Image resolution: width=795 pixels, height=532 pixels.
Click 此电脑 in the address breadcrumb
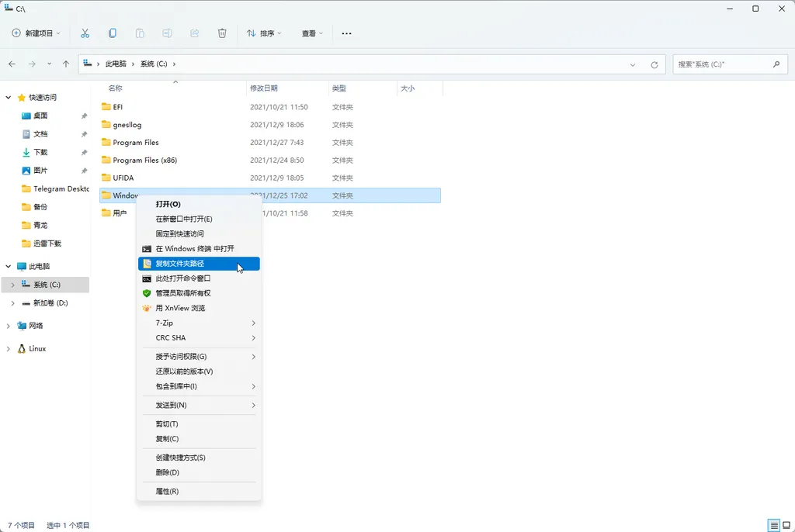(116, 64)
